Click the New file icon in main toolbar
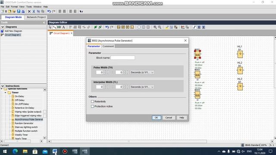 pyautogui.click(x=3, y=12)
